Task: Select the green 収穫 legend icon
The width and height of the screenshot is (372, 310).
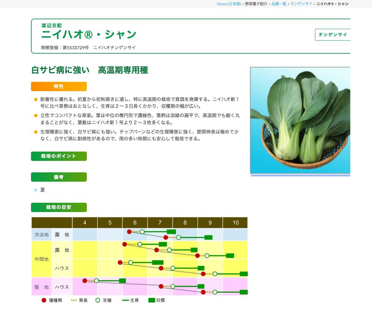Action: coord(151,300)
